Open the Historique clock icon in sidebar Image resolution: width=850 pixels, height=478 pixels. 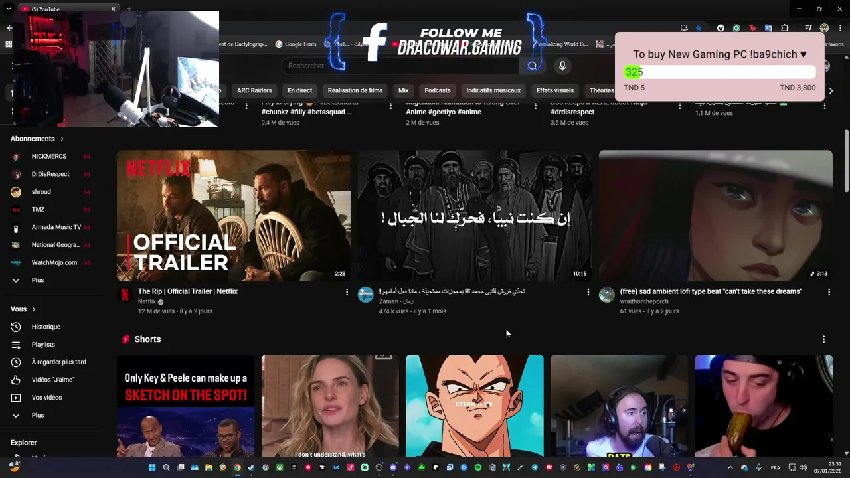[16, 327]
